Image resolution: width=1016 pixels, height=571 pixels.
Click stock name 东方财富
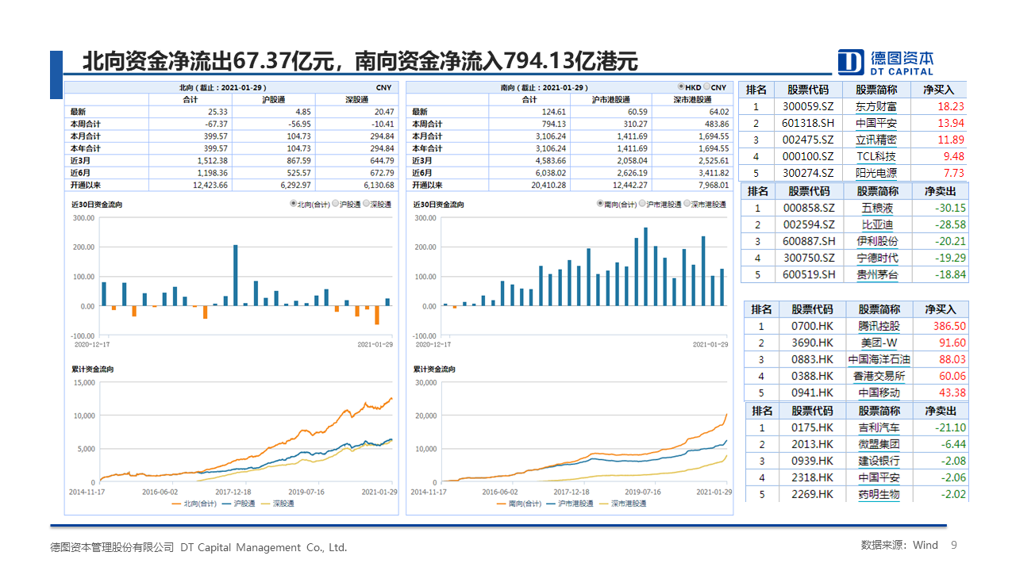click(876, 106)
